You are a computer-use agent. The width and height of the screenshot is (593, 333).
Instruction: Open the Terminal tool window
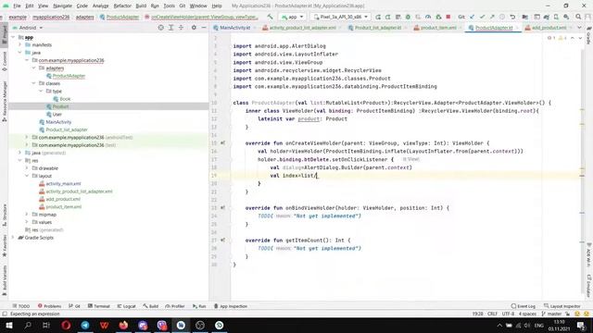99,306
